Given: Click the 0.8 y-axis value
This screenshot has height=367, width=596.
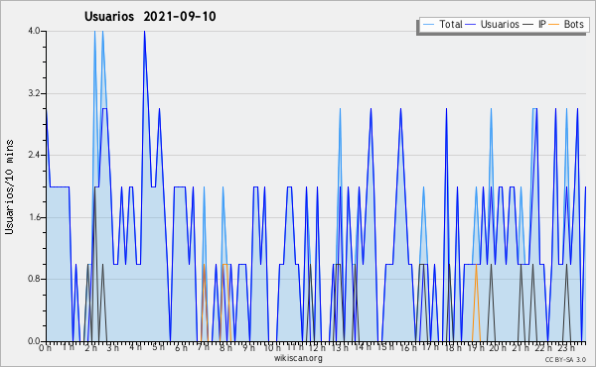Looking at the screenshot, I should 34,280.
